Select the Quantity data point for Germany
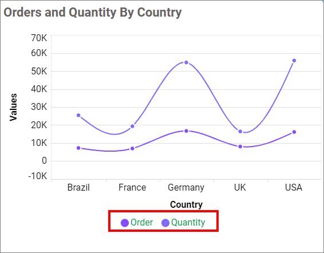 click(x=186, y=62)
